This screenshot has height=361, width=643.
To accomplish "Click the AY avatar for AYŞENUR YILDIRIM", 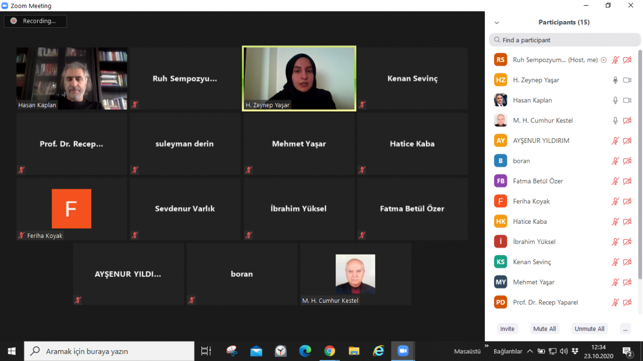I will tap(500, 140).
